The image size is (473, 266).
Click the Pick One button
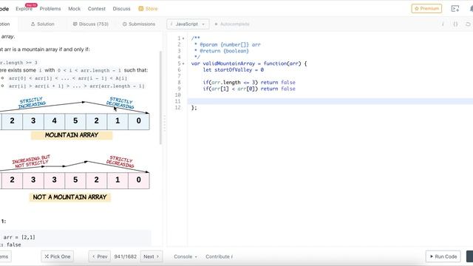58,256
